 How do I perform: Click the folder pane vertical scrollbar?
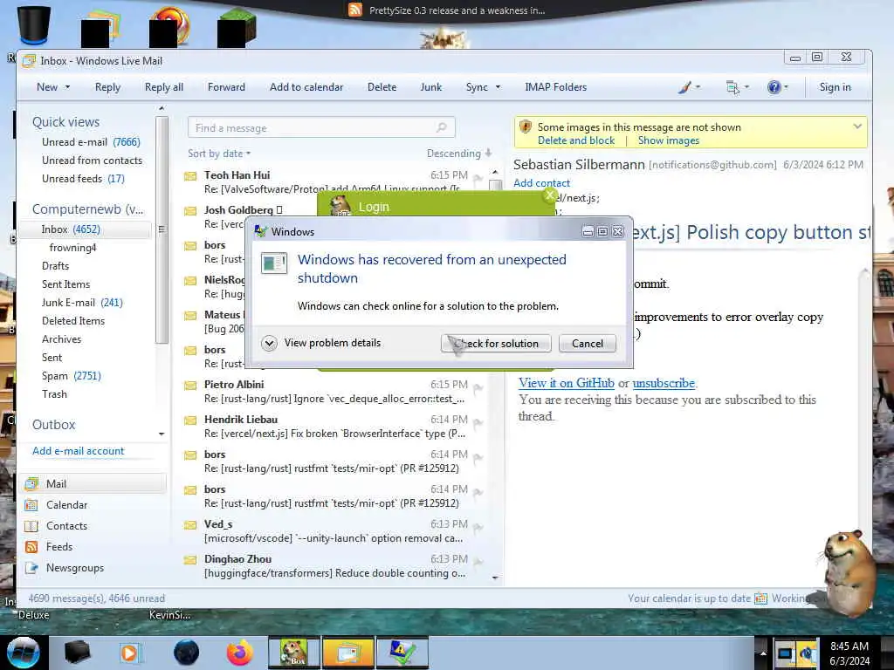pos(162,229)
